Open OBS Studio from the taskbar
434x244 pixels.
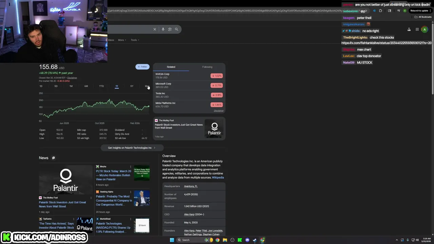(232, 240)
